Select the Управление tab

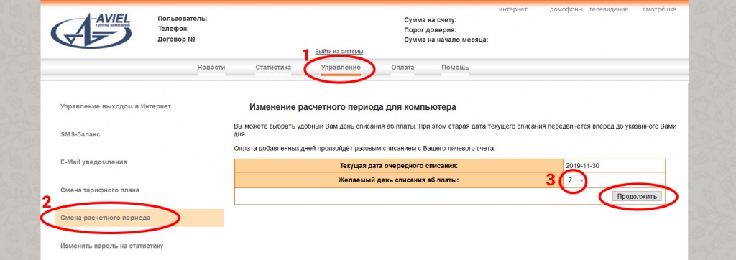pyautogui.click(x=341, y=68)
